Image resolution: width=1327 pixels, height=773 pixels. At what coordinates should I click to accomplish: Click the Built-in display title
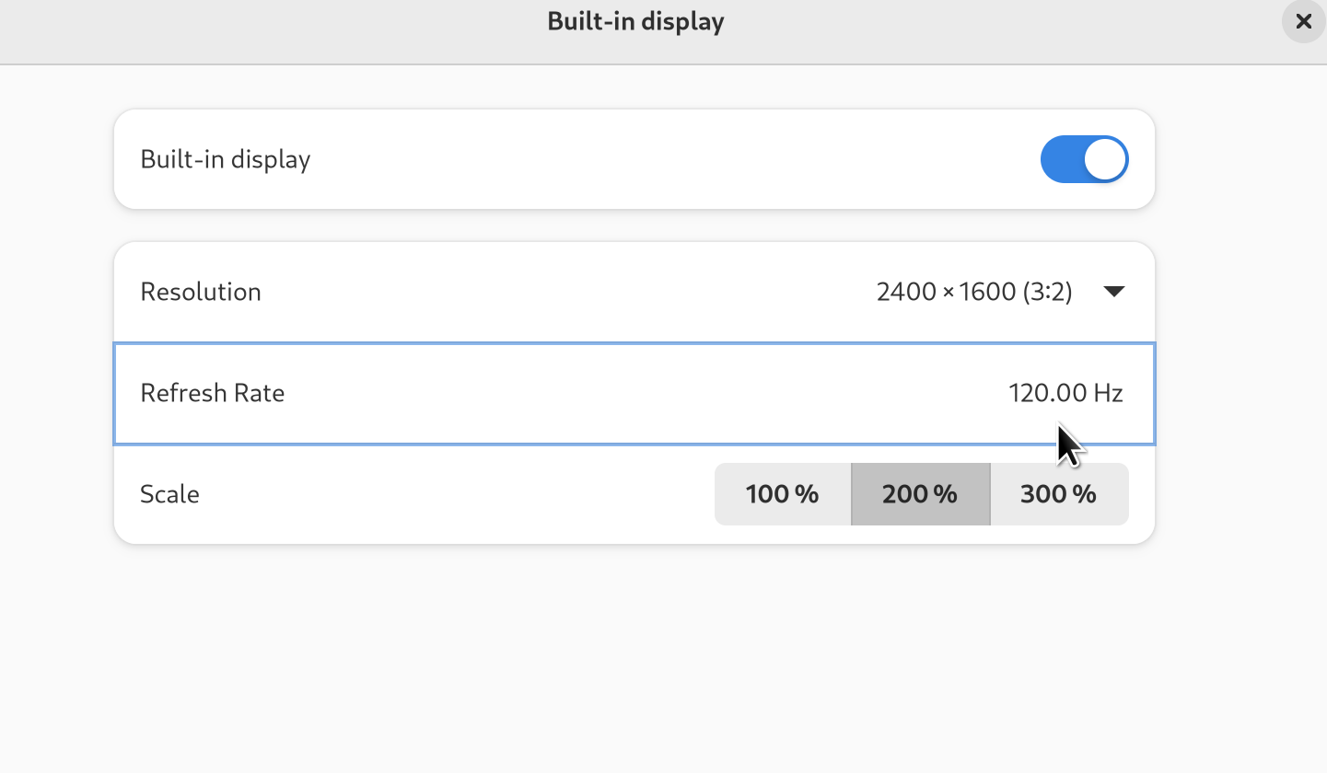[635, 20]
